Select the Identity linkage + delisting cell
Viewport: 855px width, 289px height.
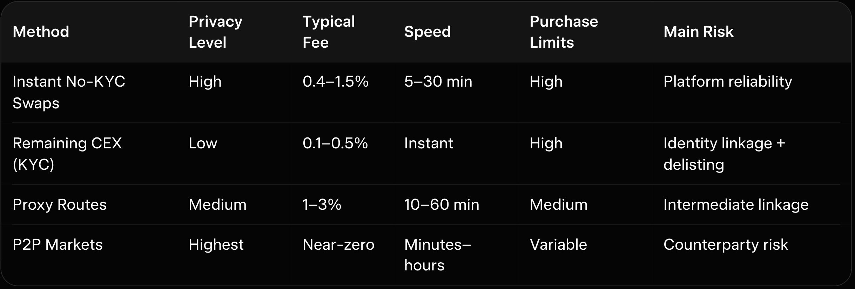click(x=724, y=154)
